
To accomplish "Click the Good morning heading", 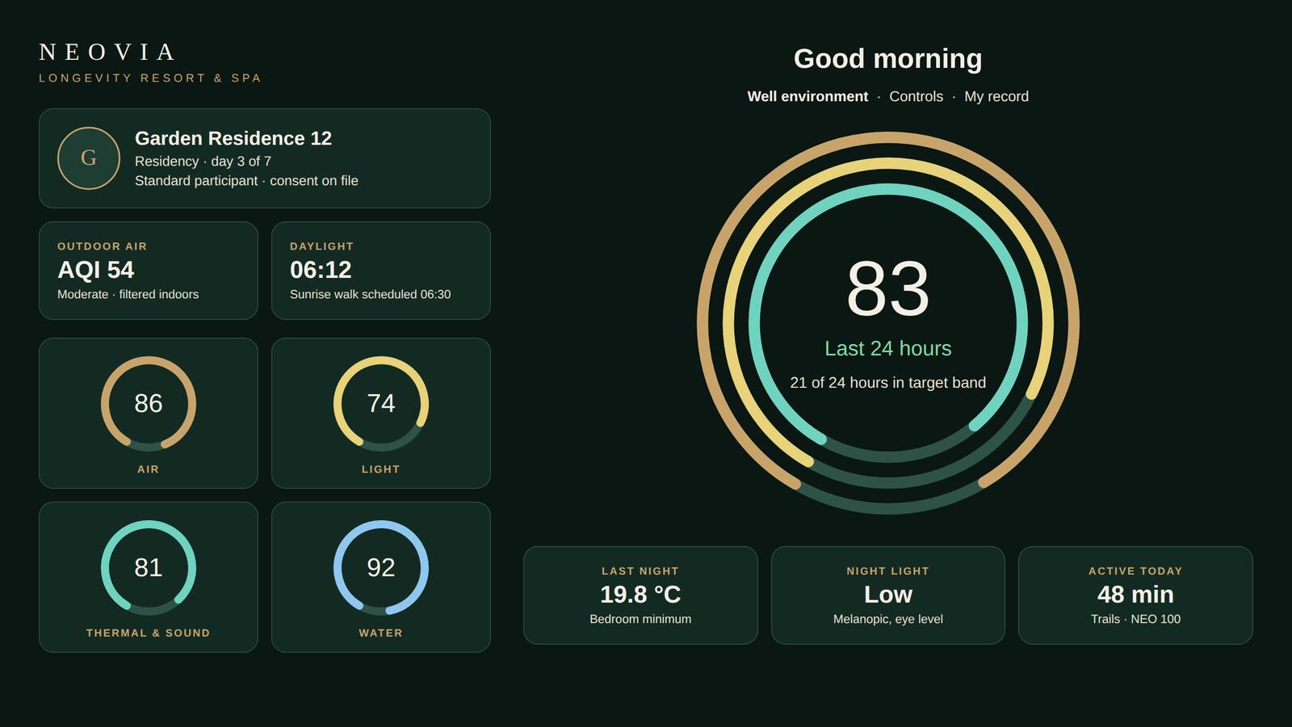I will pos(888,59).
